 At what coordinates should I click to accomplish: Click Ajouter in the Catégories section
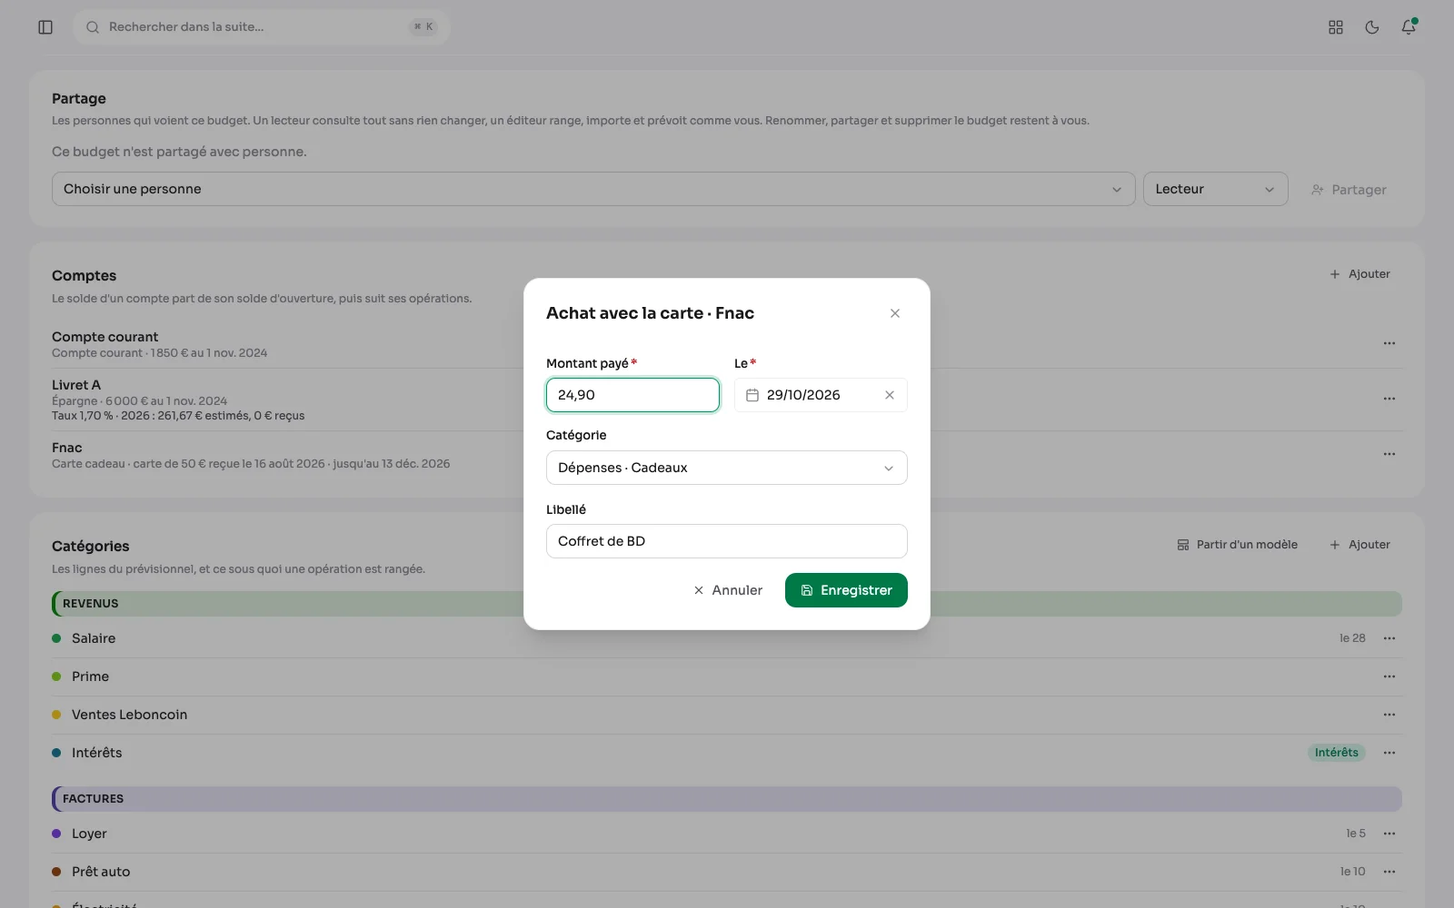tap(1360, 545)
